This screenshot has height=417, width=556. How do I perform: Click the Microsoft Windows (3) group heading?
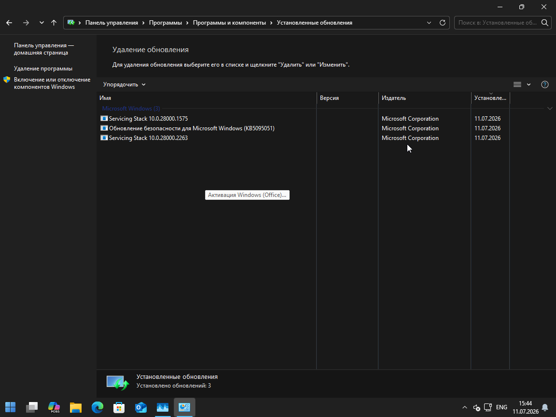coord(131,109)
